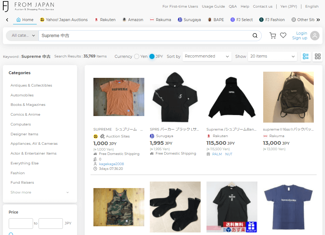Select Comics & Anime category
This screenshot has height=235, width=325.
pyautogui.click(x=25, y=114)
